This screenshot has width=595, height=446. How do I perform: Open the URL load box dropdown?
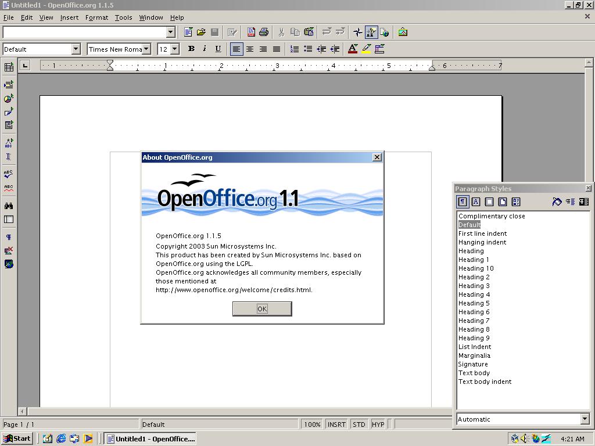pos(171,33)
